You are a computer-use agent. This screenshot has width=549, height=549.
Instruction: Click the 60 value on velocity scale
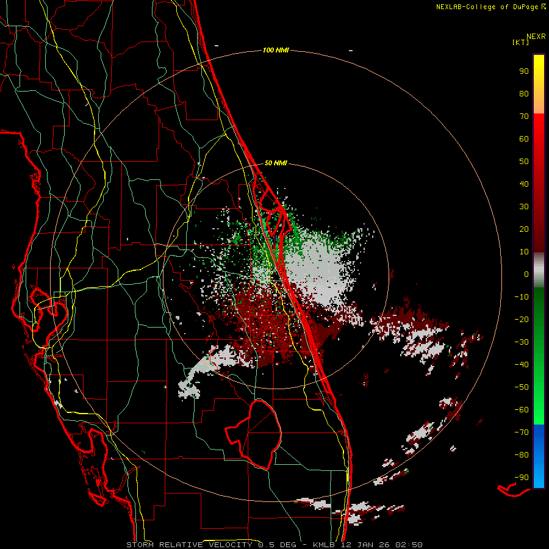click(524, 138)
